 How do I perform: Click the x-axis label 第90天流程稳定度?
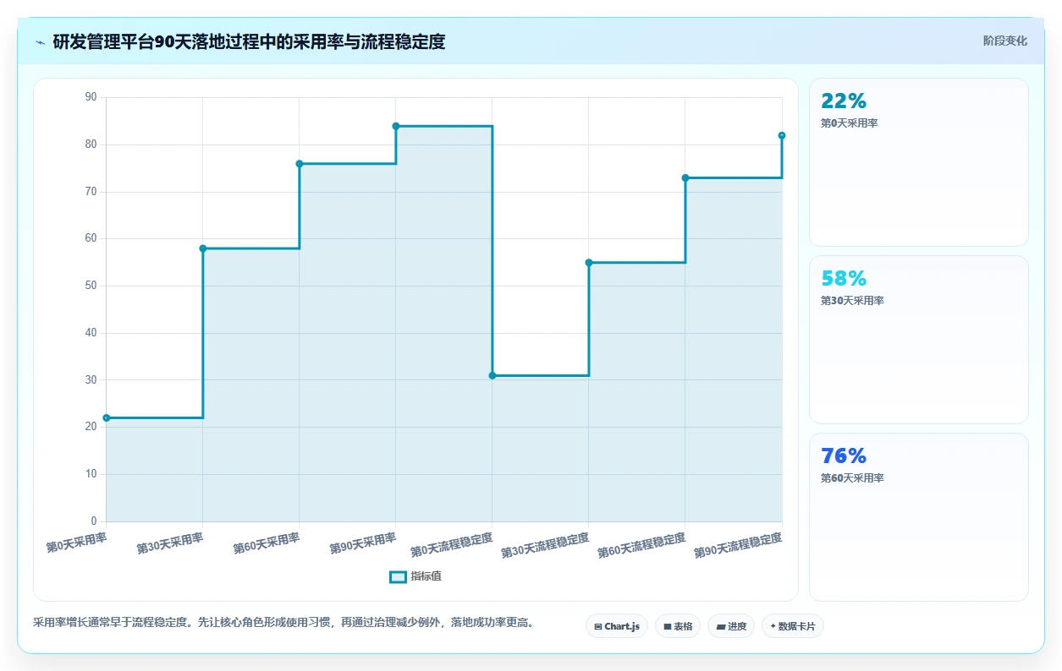(x=738, y=546)
